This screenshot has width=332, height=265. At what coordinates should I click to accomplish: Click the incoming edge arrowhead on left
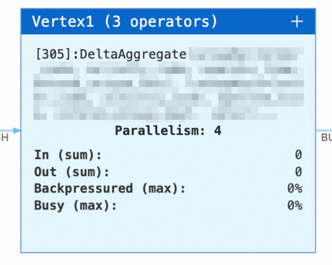pos(17,131)
